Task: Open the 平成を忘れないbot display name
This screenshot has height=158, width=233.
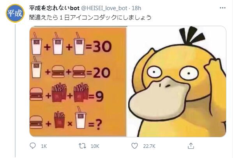Action: 54,8
